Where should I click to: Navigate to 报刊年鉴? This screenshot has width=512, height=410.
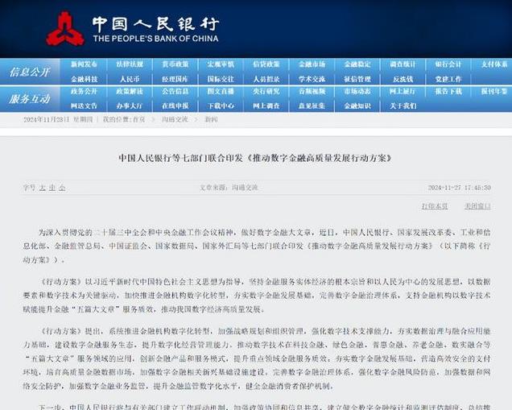coord(494,92)
